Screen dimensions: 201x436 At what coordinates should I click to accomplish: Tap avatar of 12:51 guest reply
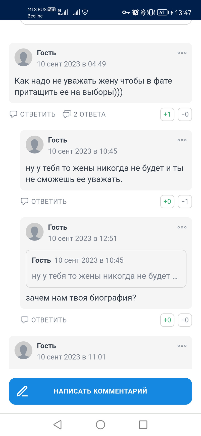coord(35,232)
